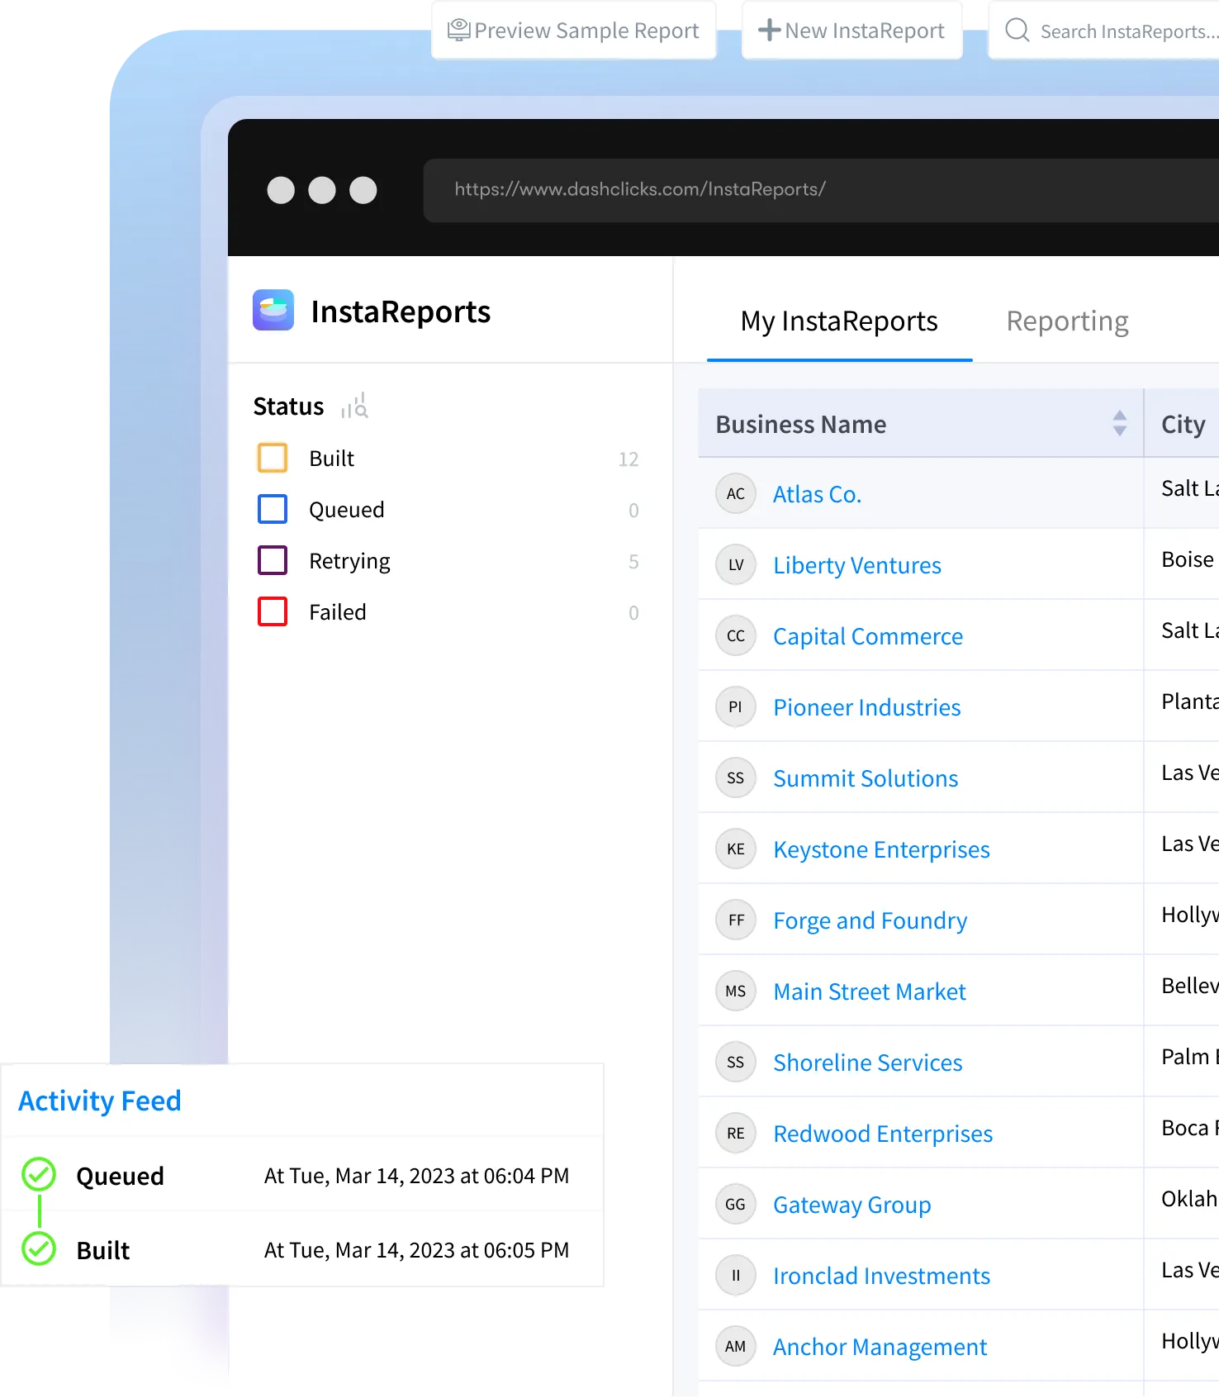Sort by Business Name using the sort arrows
The height and width of the screenshot is (1398, 1219).
coord(1120,423)
